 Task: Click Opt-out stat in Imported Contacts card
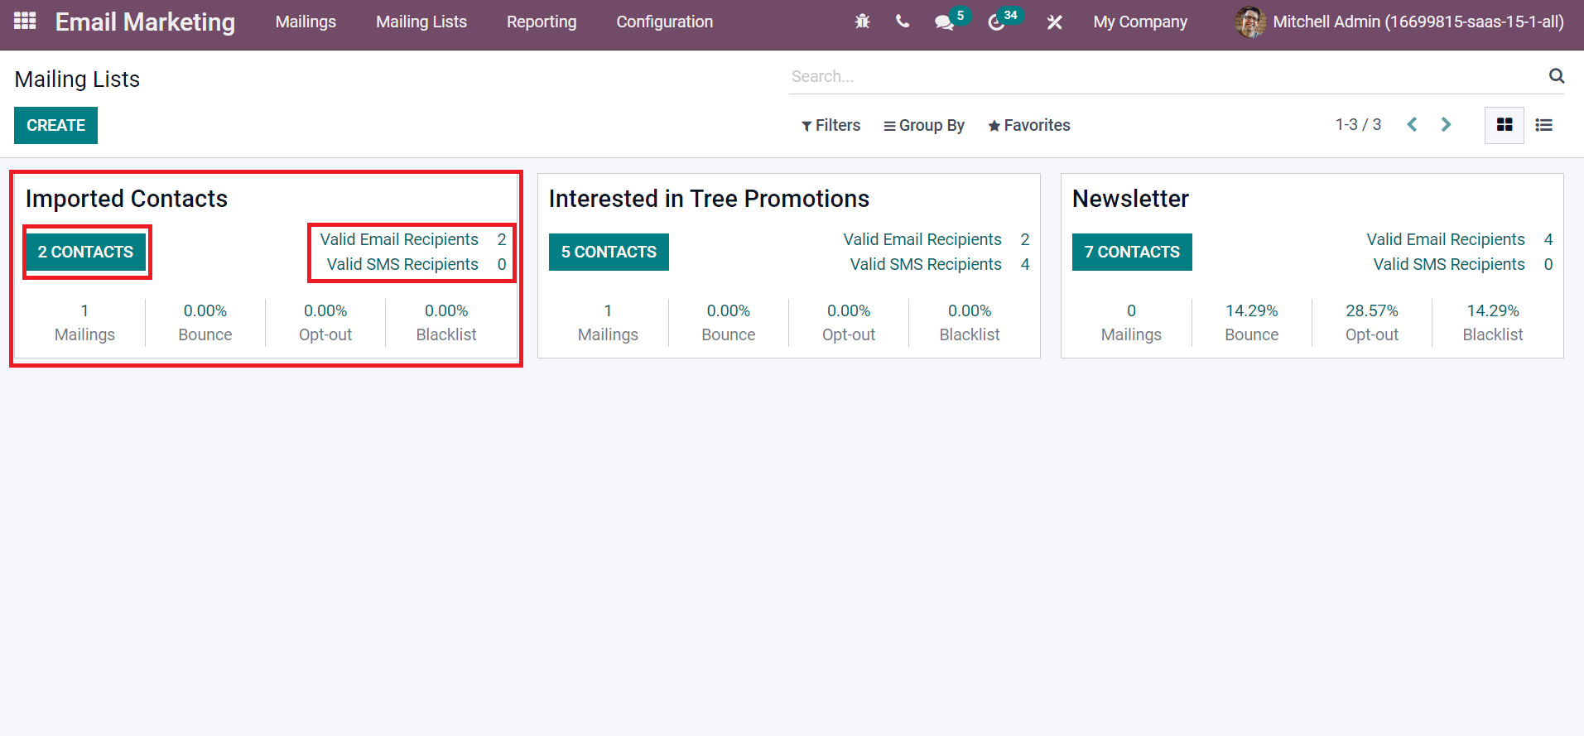pyautogui.click(x=325, y=323)
